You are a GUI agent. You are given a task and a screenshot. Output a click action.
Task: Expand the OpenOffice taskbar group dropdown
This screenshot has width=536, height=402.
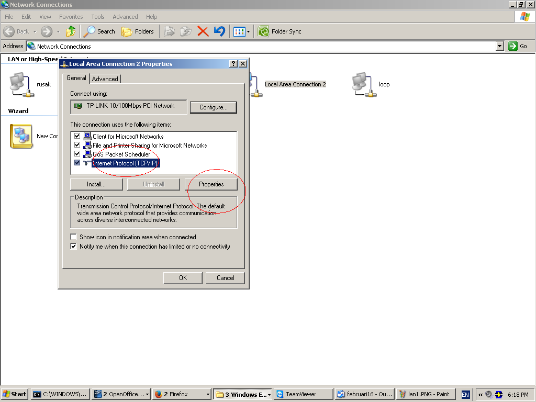point(147,394)
